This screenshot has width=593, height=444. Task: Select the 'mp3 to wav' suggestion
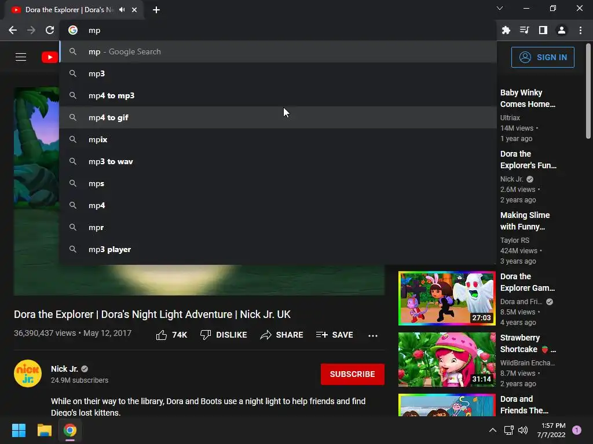click(278, 162)
